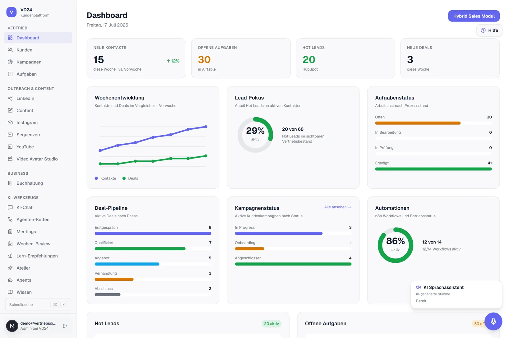Click demo@vertriebsdi... account email
The image size is (510, 338).
click(38, 323)
